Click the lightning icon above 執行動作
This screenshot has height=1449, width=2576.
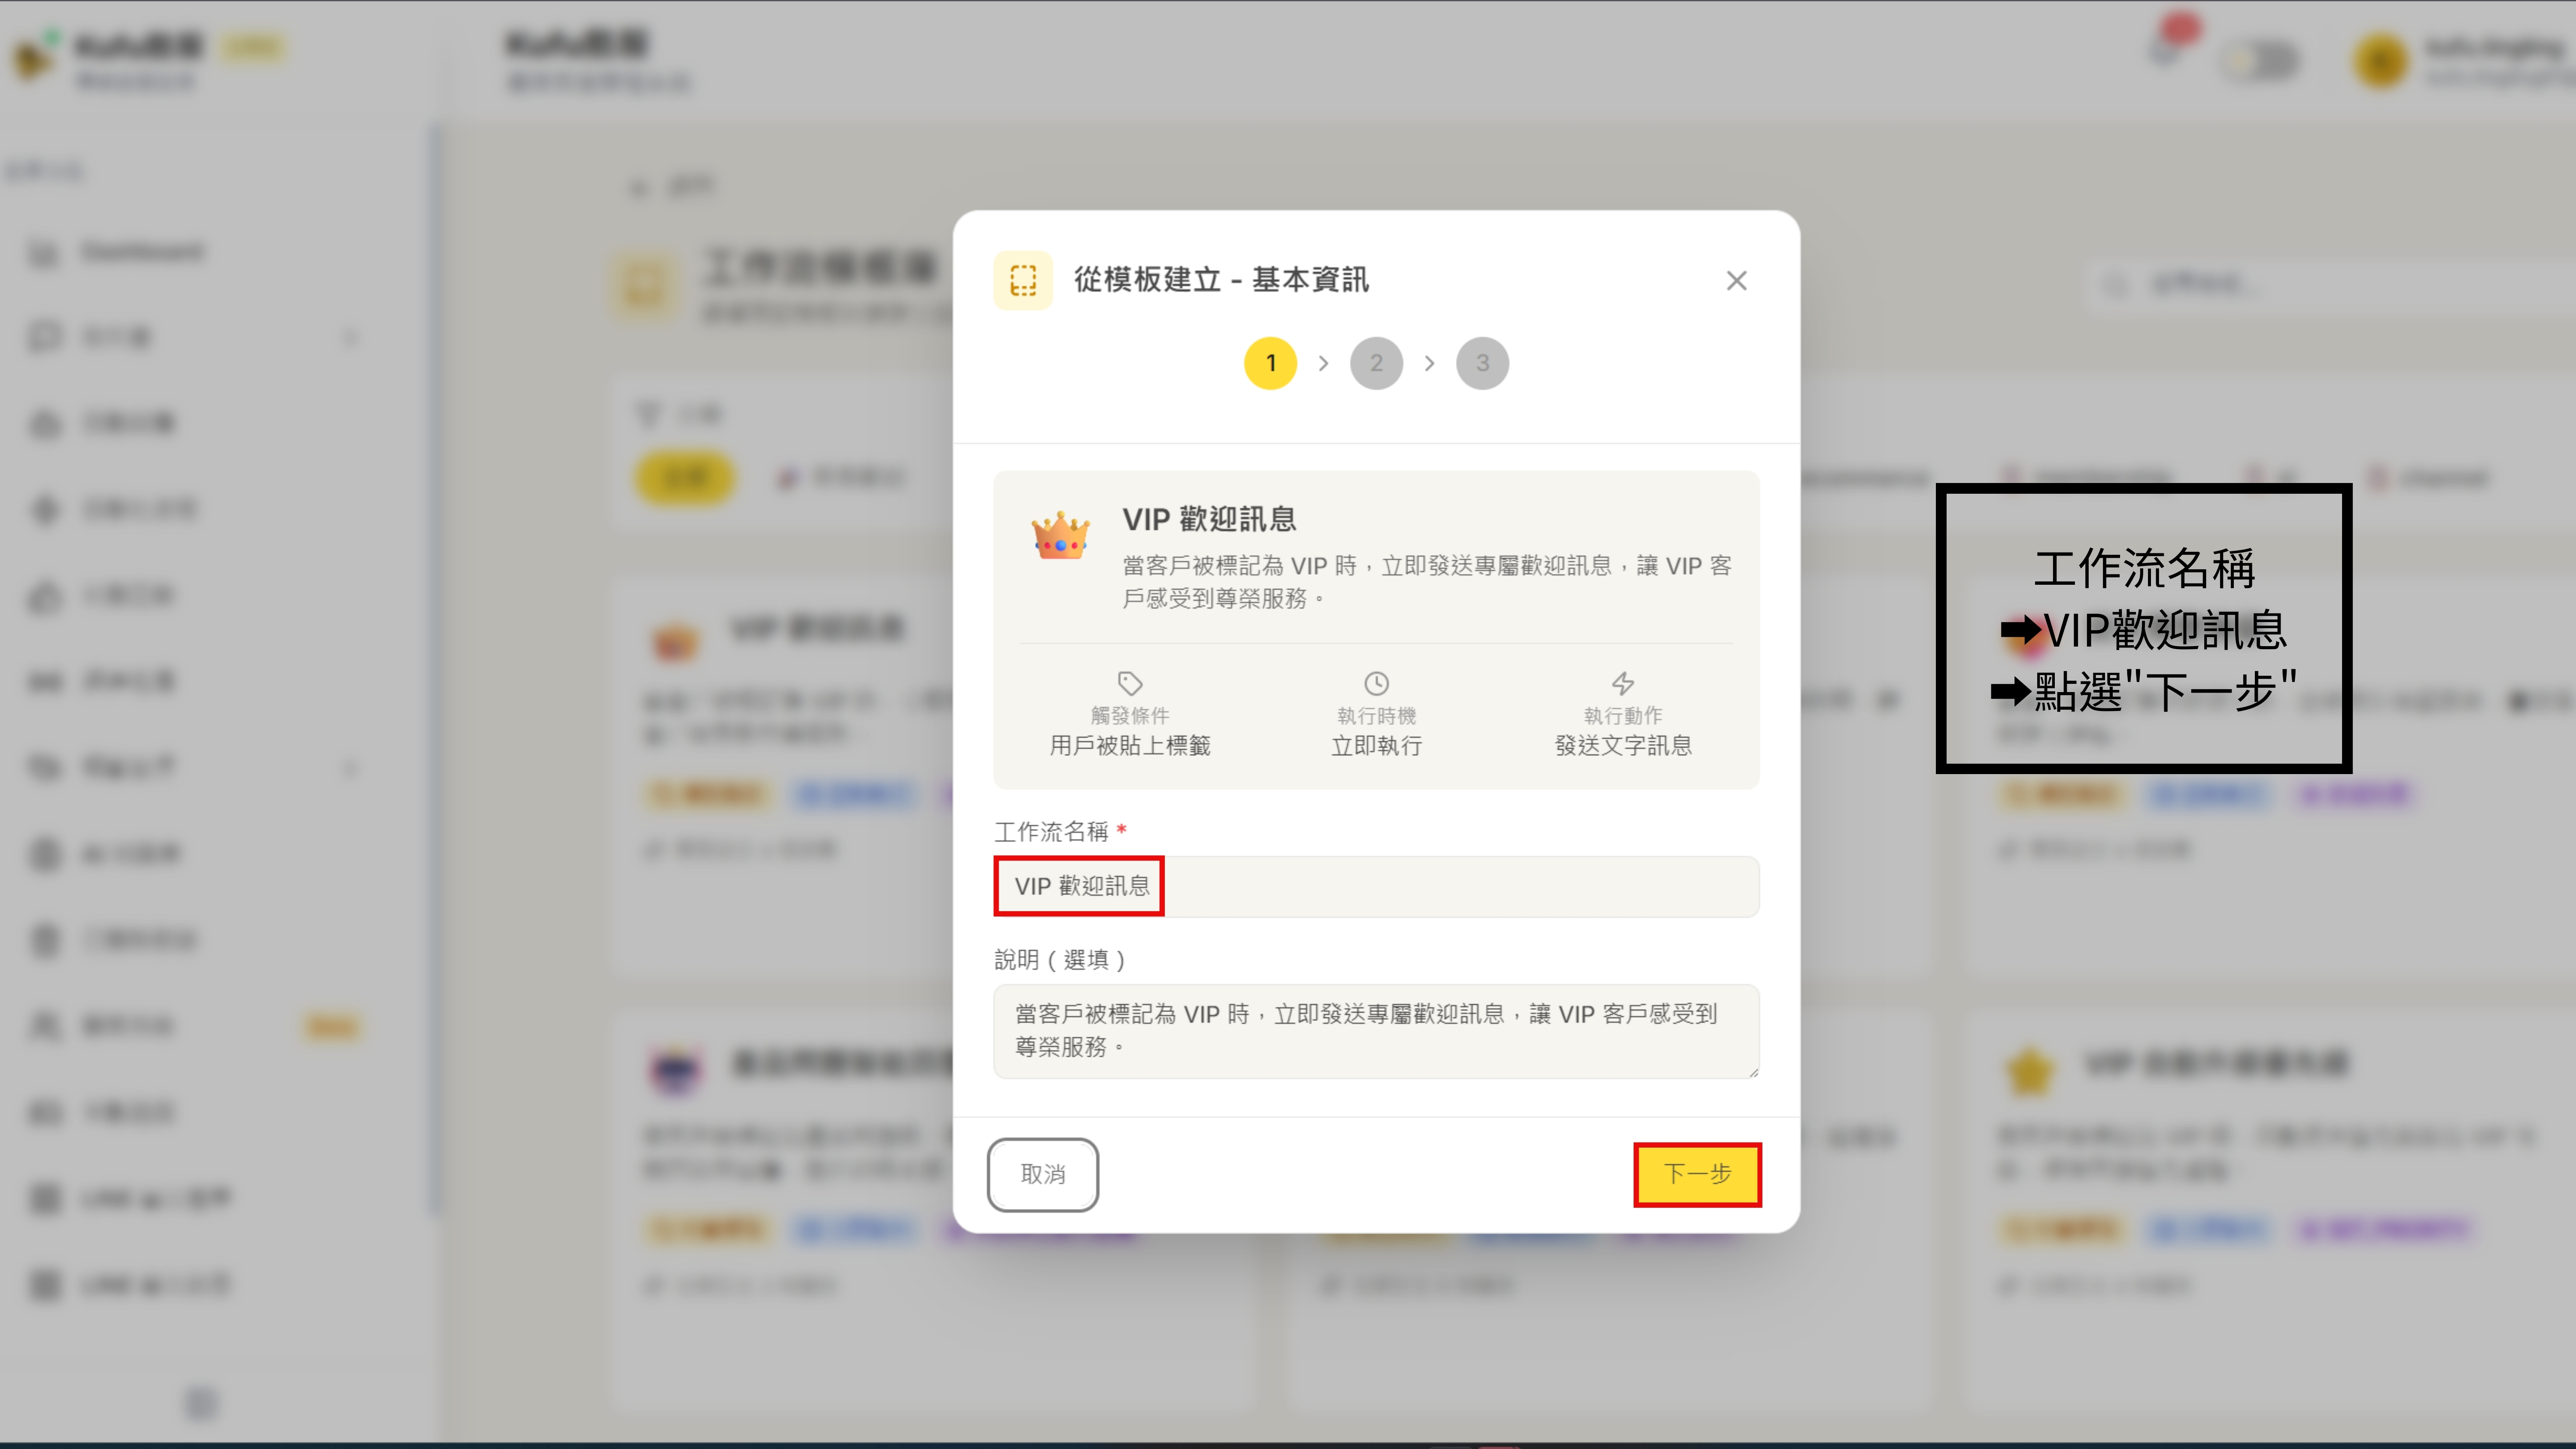[1622, 684]
